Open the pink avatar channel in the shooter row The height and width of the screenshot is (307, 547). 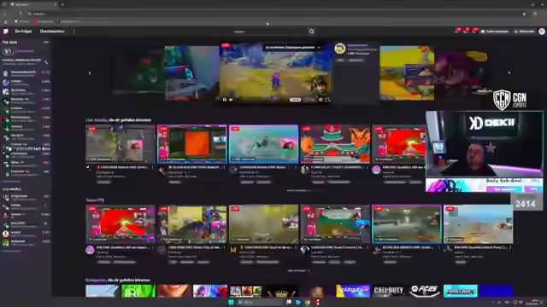click(90, 250)
